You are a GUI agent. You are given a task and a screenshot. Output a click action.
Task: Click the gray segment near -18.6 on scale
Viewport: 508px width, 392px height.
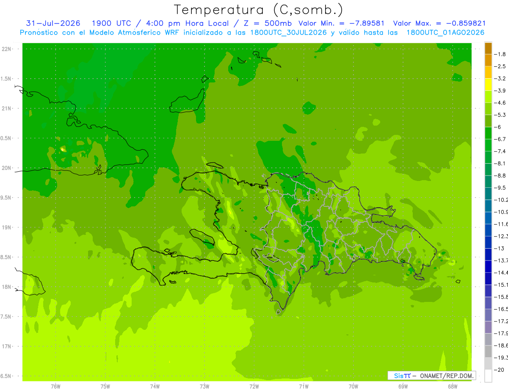coord(488,351)
